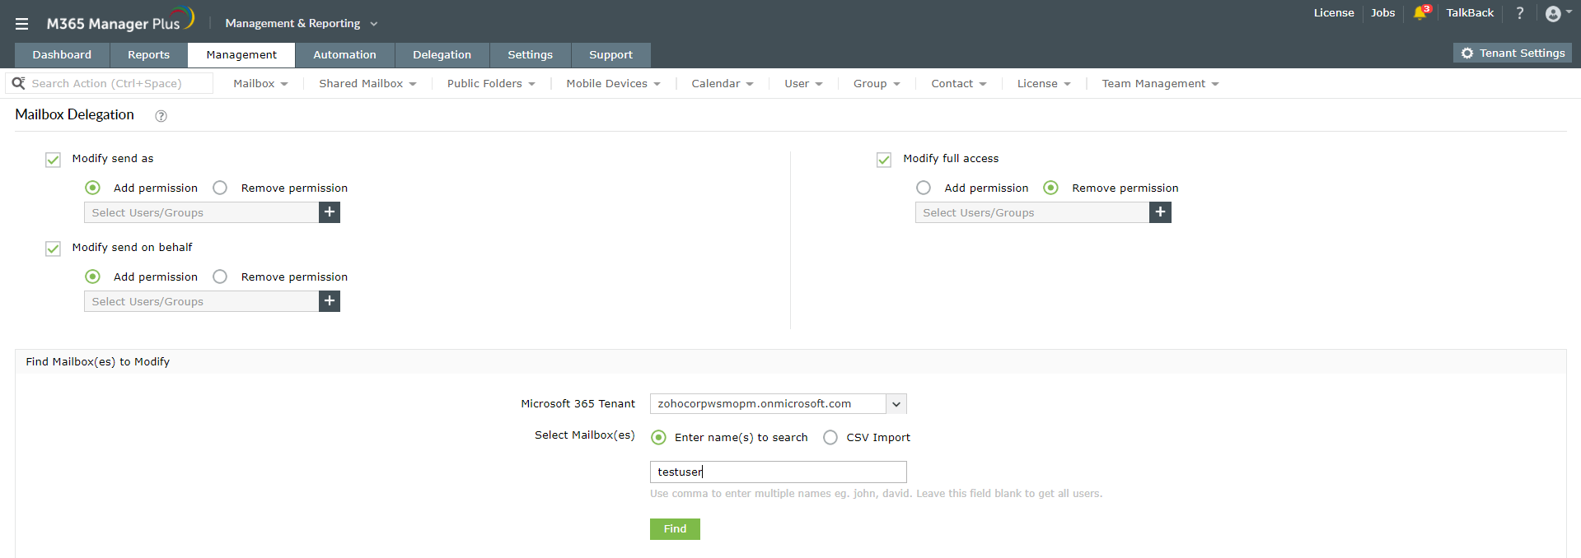Open the TalkBack link
This screenshot has height=558, width=1581.
pos(1470,13)
